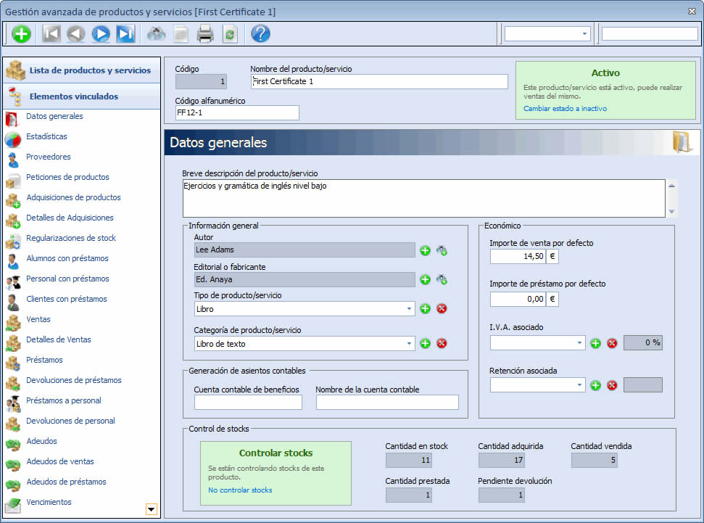This screenshot has width=704, height=523.
Task: Click the search icon beside Editorial o fabricante
Action: (x=441, y=279)
